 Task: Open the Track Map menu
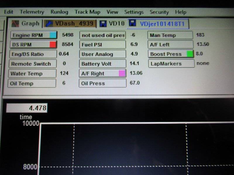[x=87, y=12]
